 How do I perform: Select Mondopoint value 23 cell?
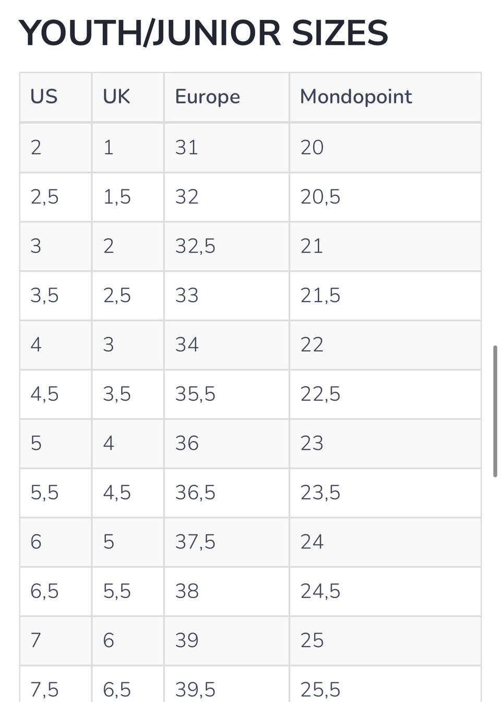312,444
